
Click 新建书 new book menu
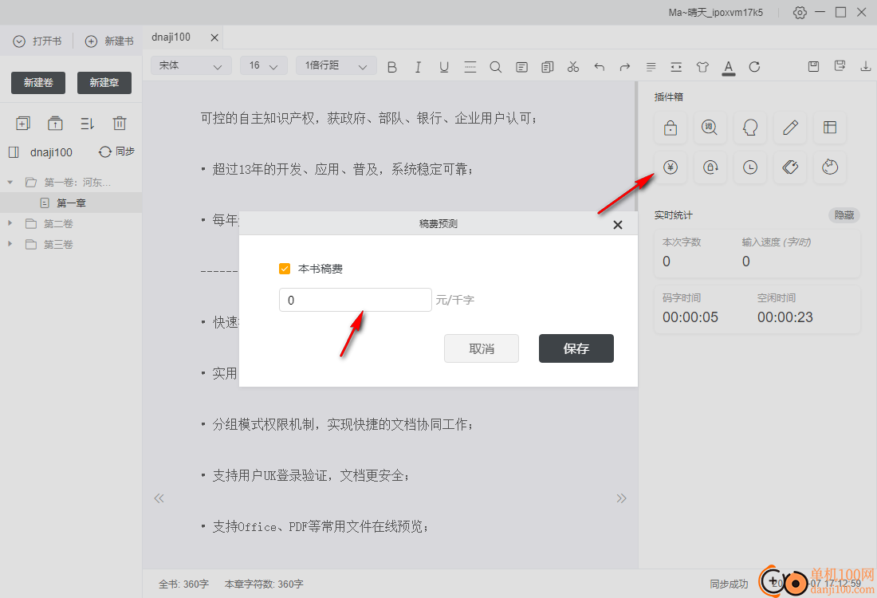tap(110, 41)
